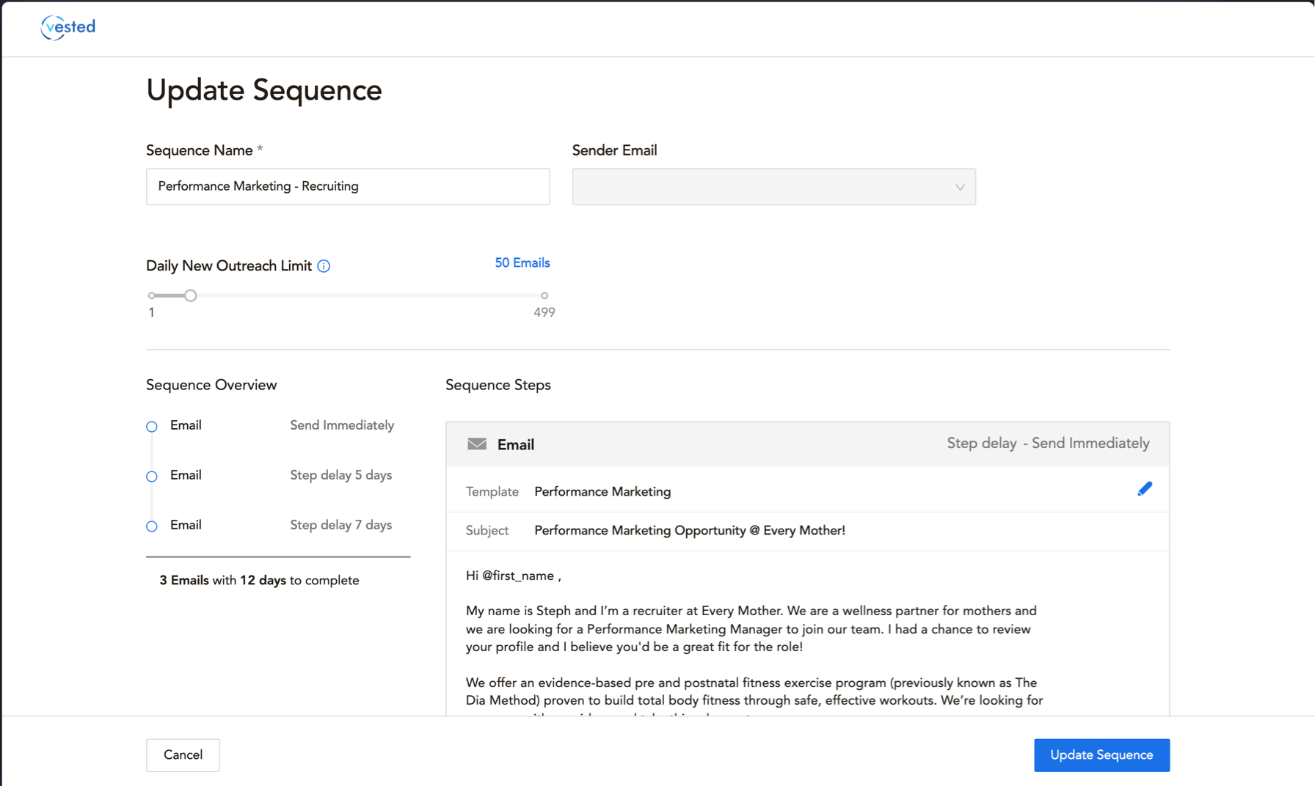Click the first Email overview row label
Screen dimensions: 1315x786
tap(186, 425)
